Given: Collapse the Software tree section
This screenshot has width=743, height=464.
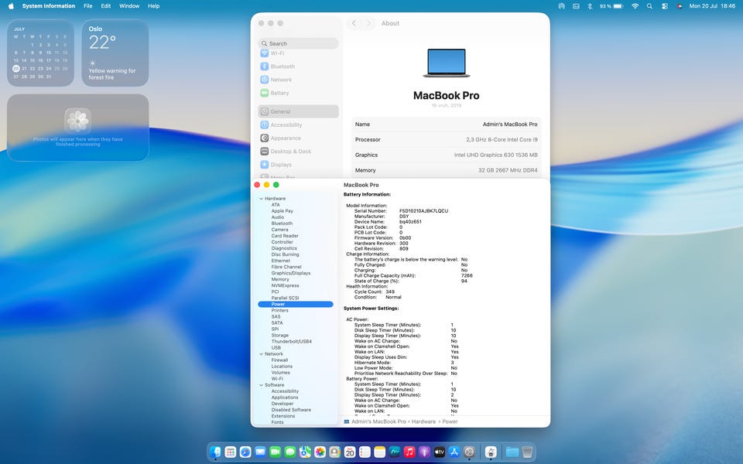Looking at the screenshot, I should coord(261,385).
